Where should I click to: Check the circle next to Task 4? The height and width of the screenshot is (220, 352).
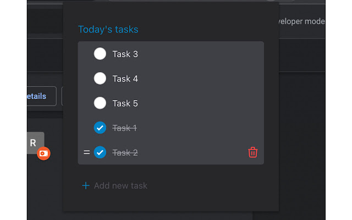pyautogui.click(x=100, y=79)
